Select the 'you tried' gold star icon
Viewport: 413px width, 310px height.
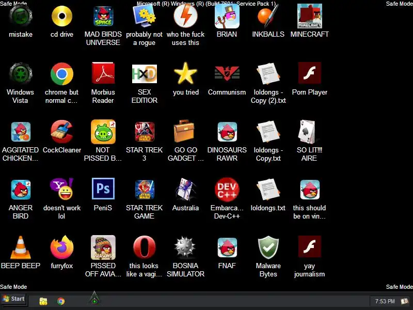click(186, 73)
